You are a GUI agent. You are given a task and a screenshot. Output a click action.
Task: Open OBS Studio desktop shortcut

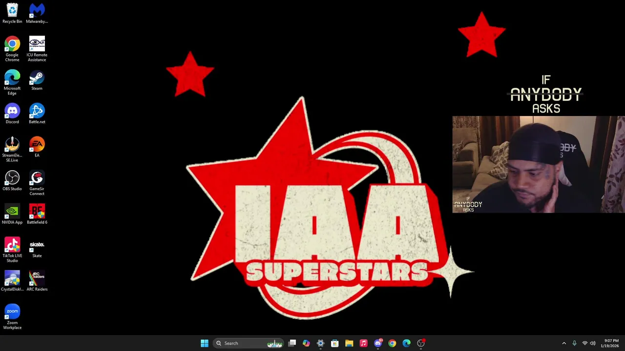(x=12, y=180)
